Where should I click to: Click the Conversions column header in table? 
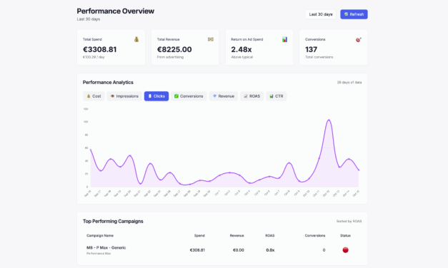[315, 235]
